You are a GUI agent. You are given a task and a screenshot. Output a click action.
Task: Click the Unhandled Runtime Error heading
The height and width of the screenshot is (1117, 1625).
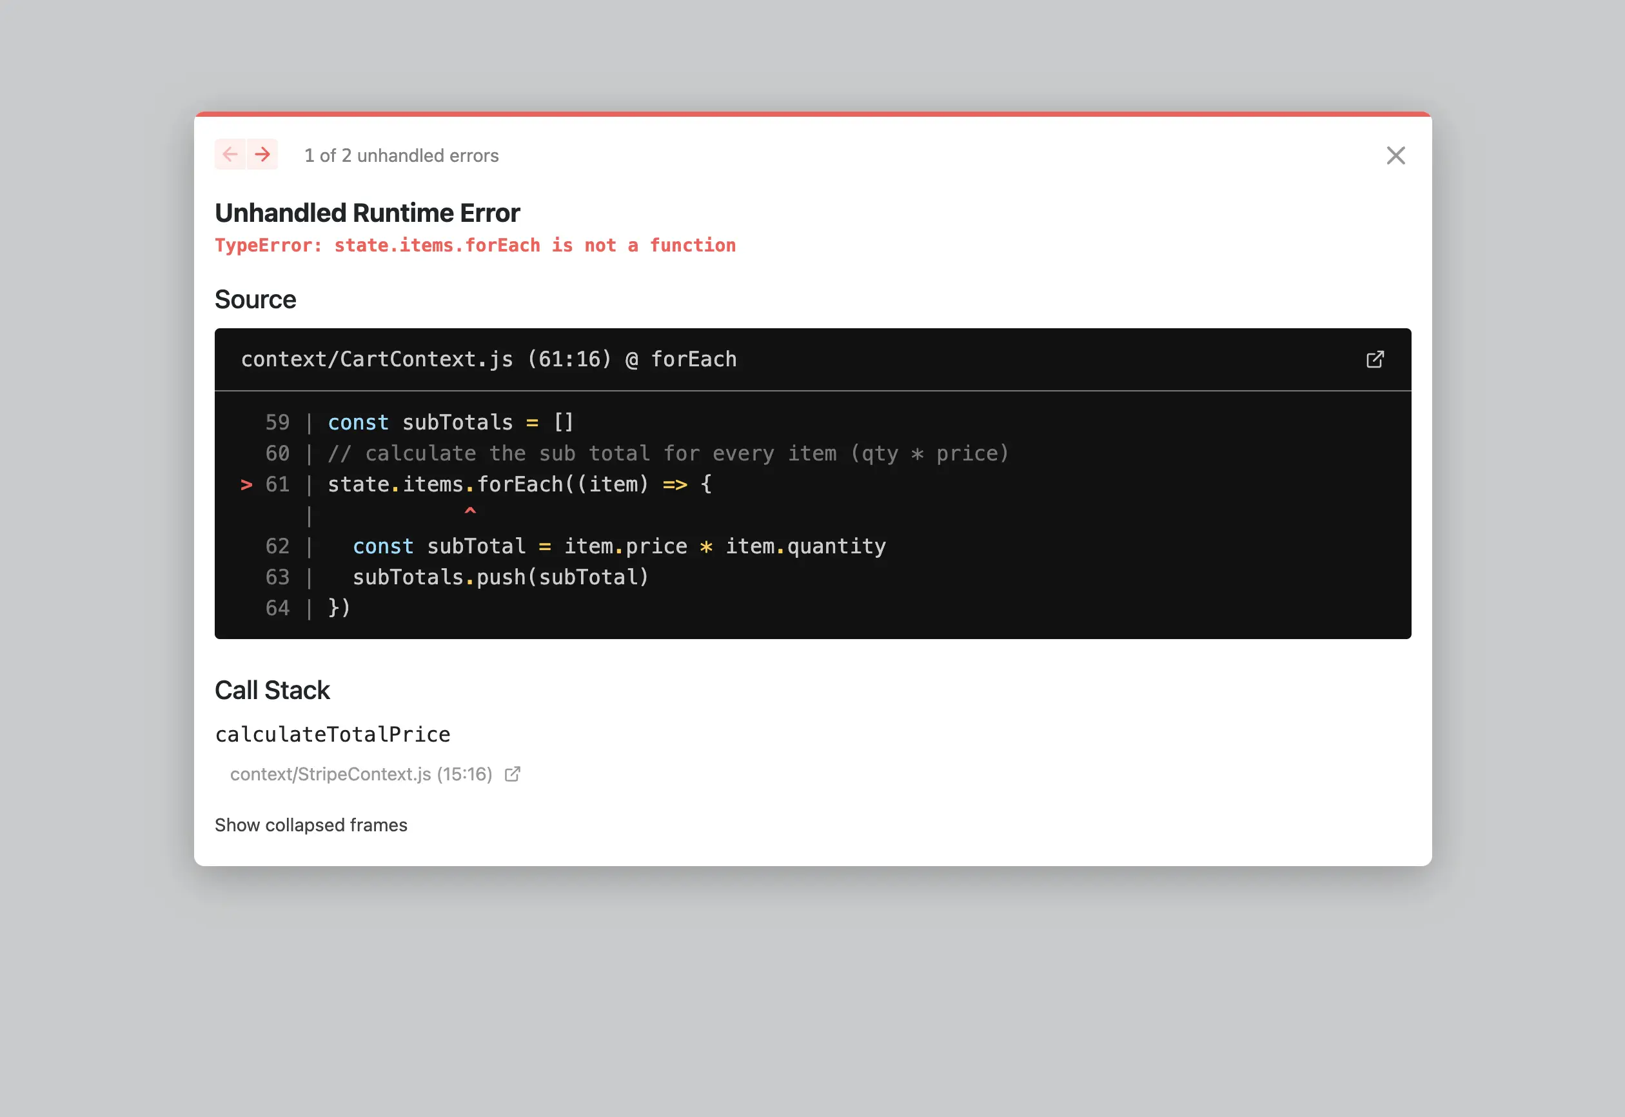coord(367,213)
